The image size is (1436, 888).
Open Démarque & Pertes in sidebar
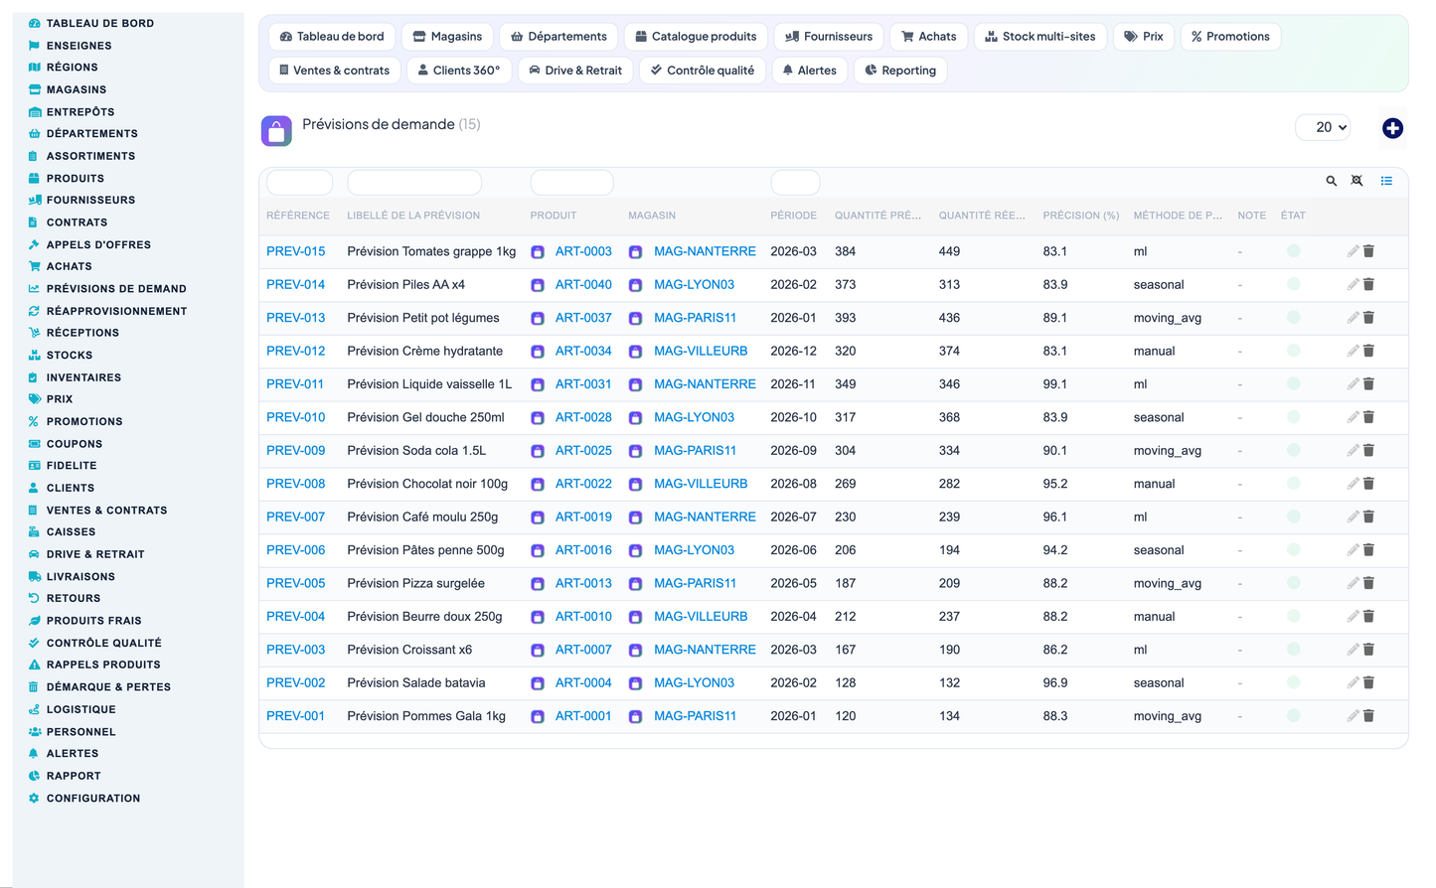pyautogui.click(x=108, y=686)
